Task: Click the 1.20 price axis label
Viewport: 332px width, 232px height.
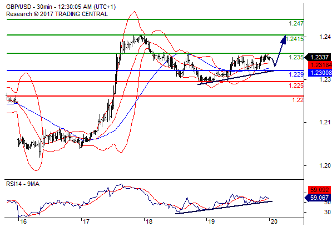Action: pos(325,165)
